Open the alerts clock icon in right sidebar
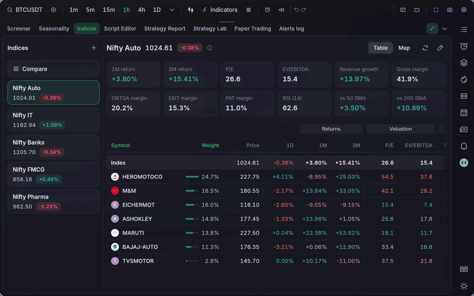Viewport: 474px width, 296px height. [464, 46]
